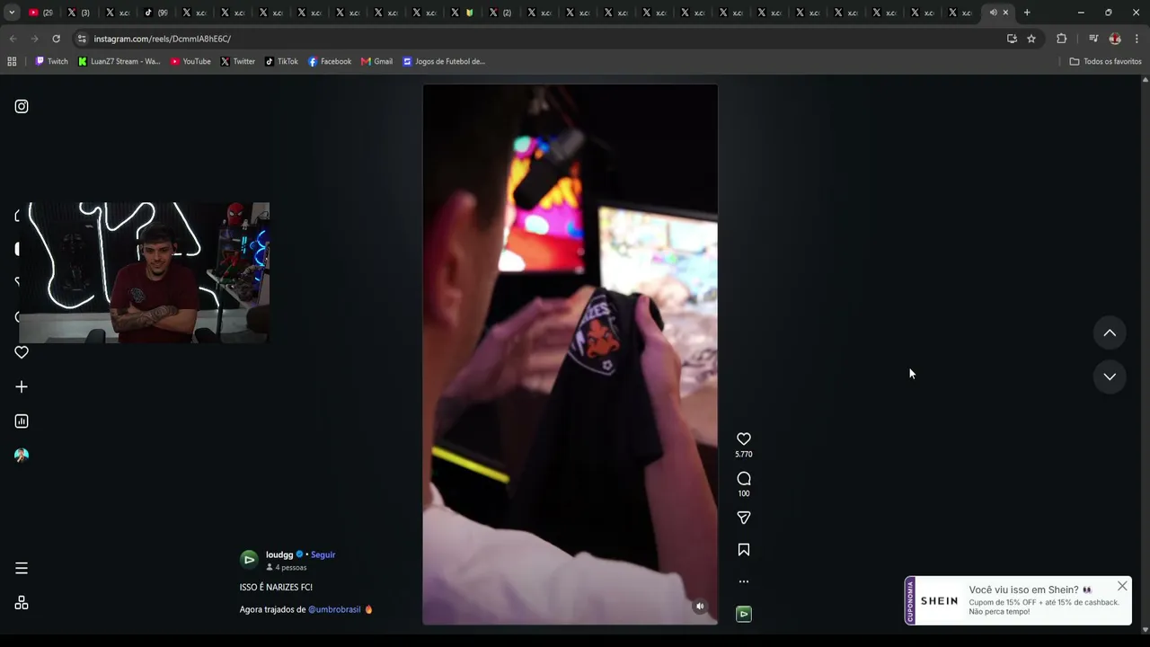Reload the Instagram page
This screenshot has width=1150, height=647.
56,39
